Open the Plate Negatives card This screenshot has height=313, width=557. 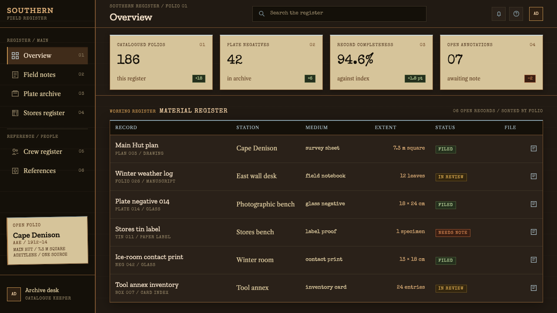click(x=271, y=62)
